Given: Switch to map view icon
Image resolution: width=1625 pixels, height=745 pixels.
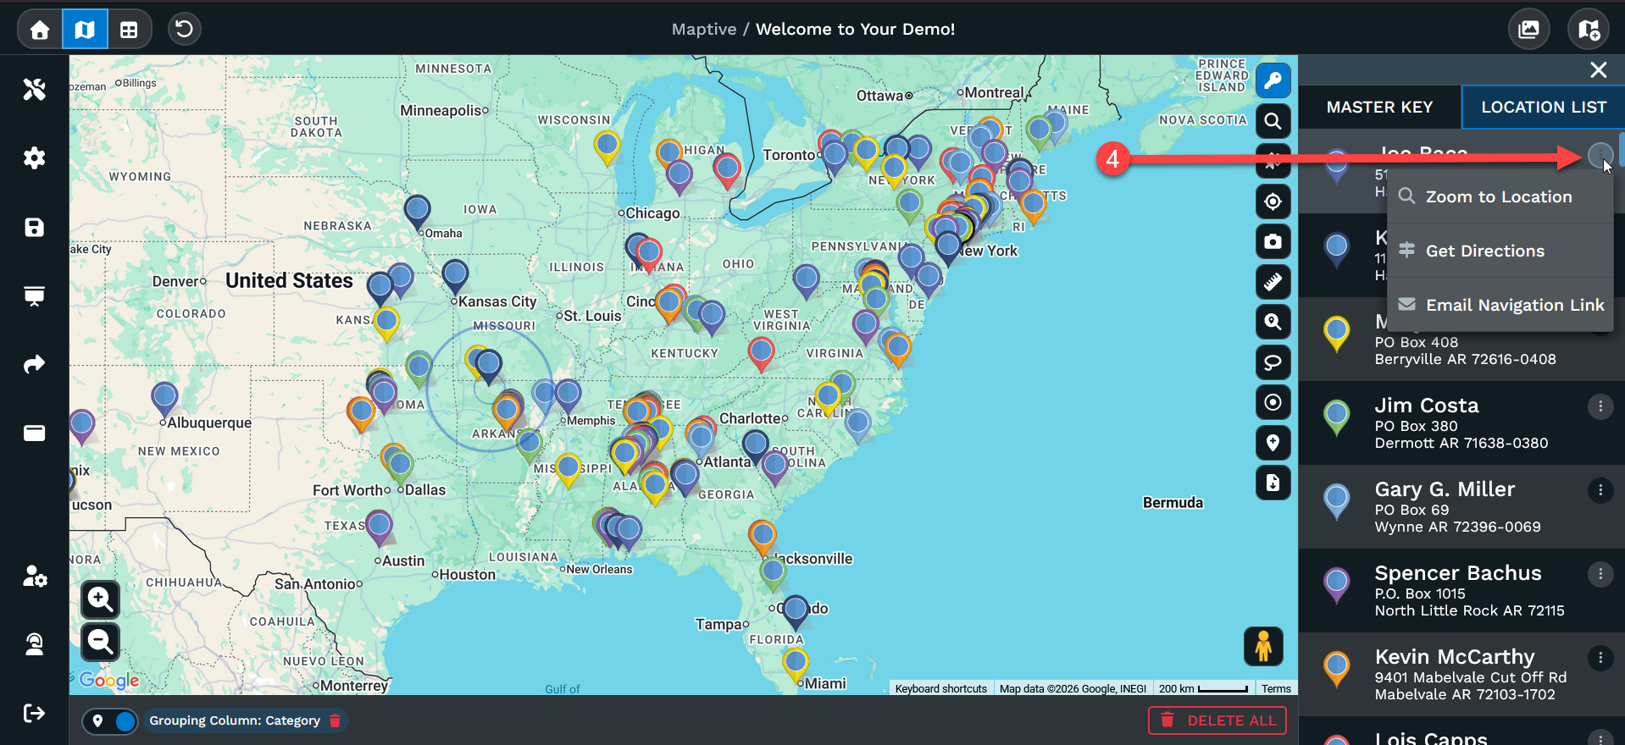Looking at the screenshot, I should click(x=85, y=30).
